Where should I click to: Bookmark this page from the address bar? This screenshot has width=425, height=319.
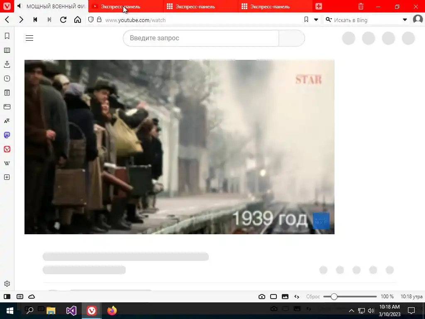306,20
